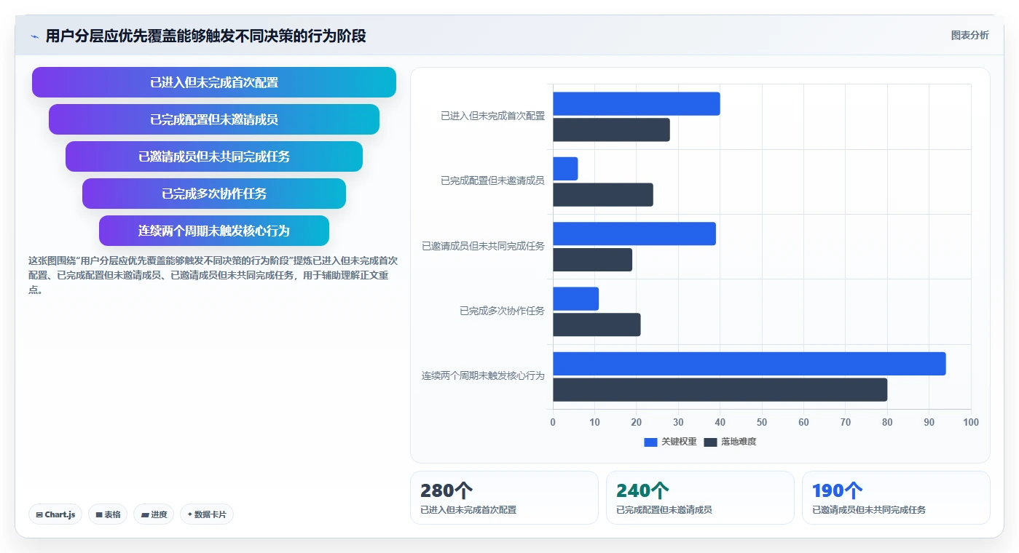The image size is (1019, 553).
Task: Select funnel stage 已进入但未完成首次配置
Action: tap(214, 82)
